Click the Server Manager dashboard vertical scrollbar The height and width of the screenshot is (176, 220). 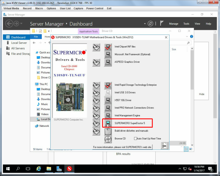215,76
